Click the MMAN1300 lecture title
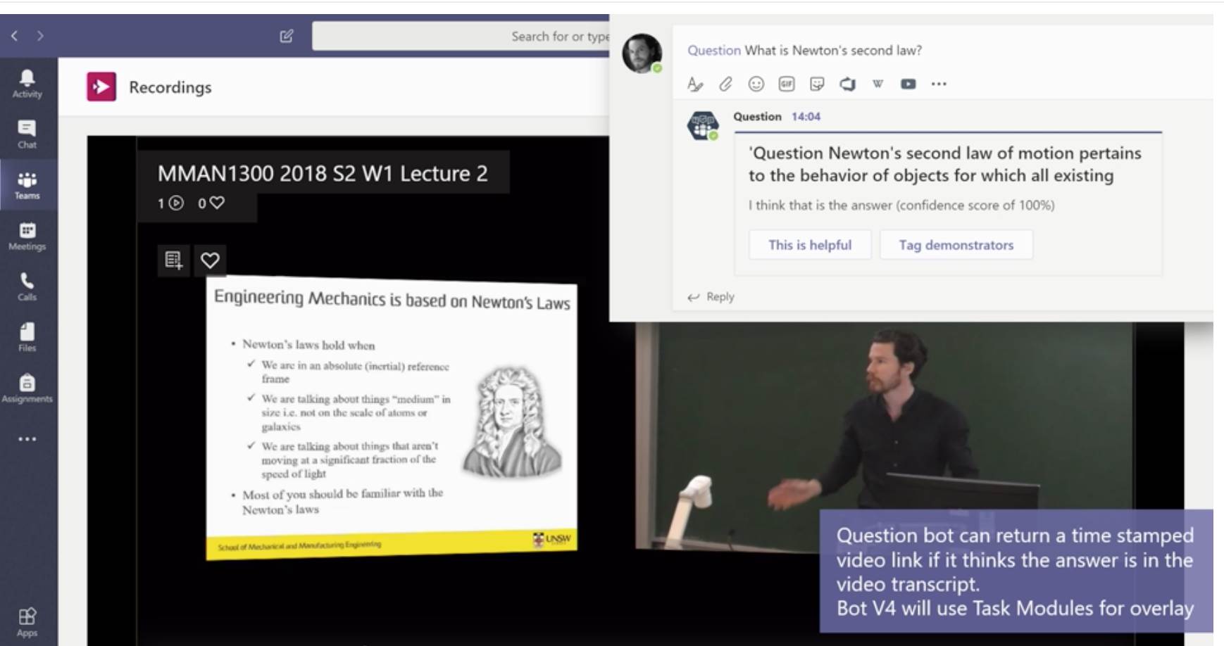This screenshot has width=1224, height=646. click(323, 173)
